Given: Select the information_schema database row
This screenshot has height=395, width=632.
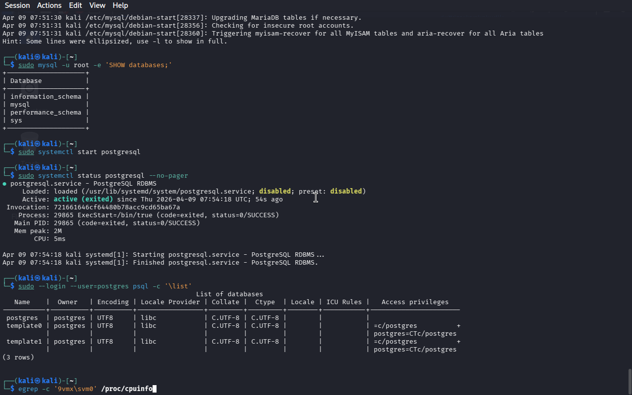Looking at the screenshot, I should coord(45,97).
